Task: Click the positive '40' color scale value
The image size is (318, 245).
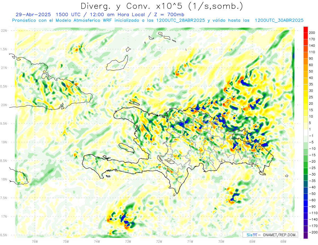Action: [312, 78]
